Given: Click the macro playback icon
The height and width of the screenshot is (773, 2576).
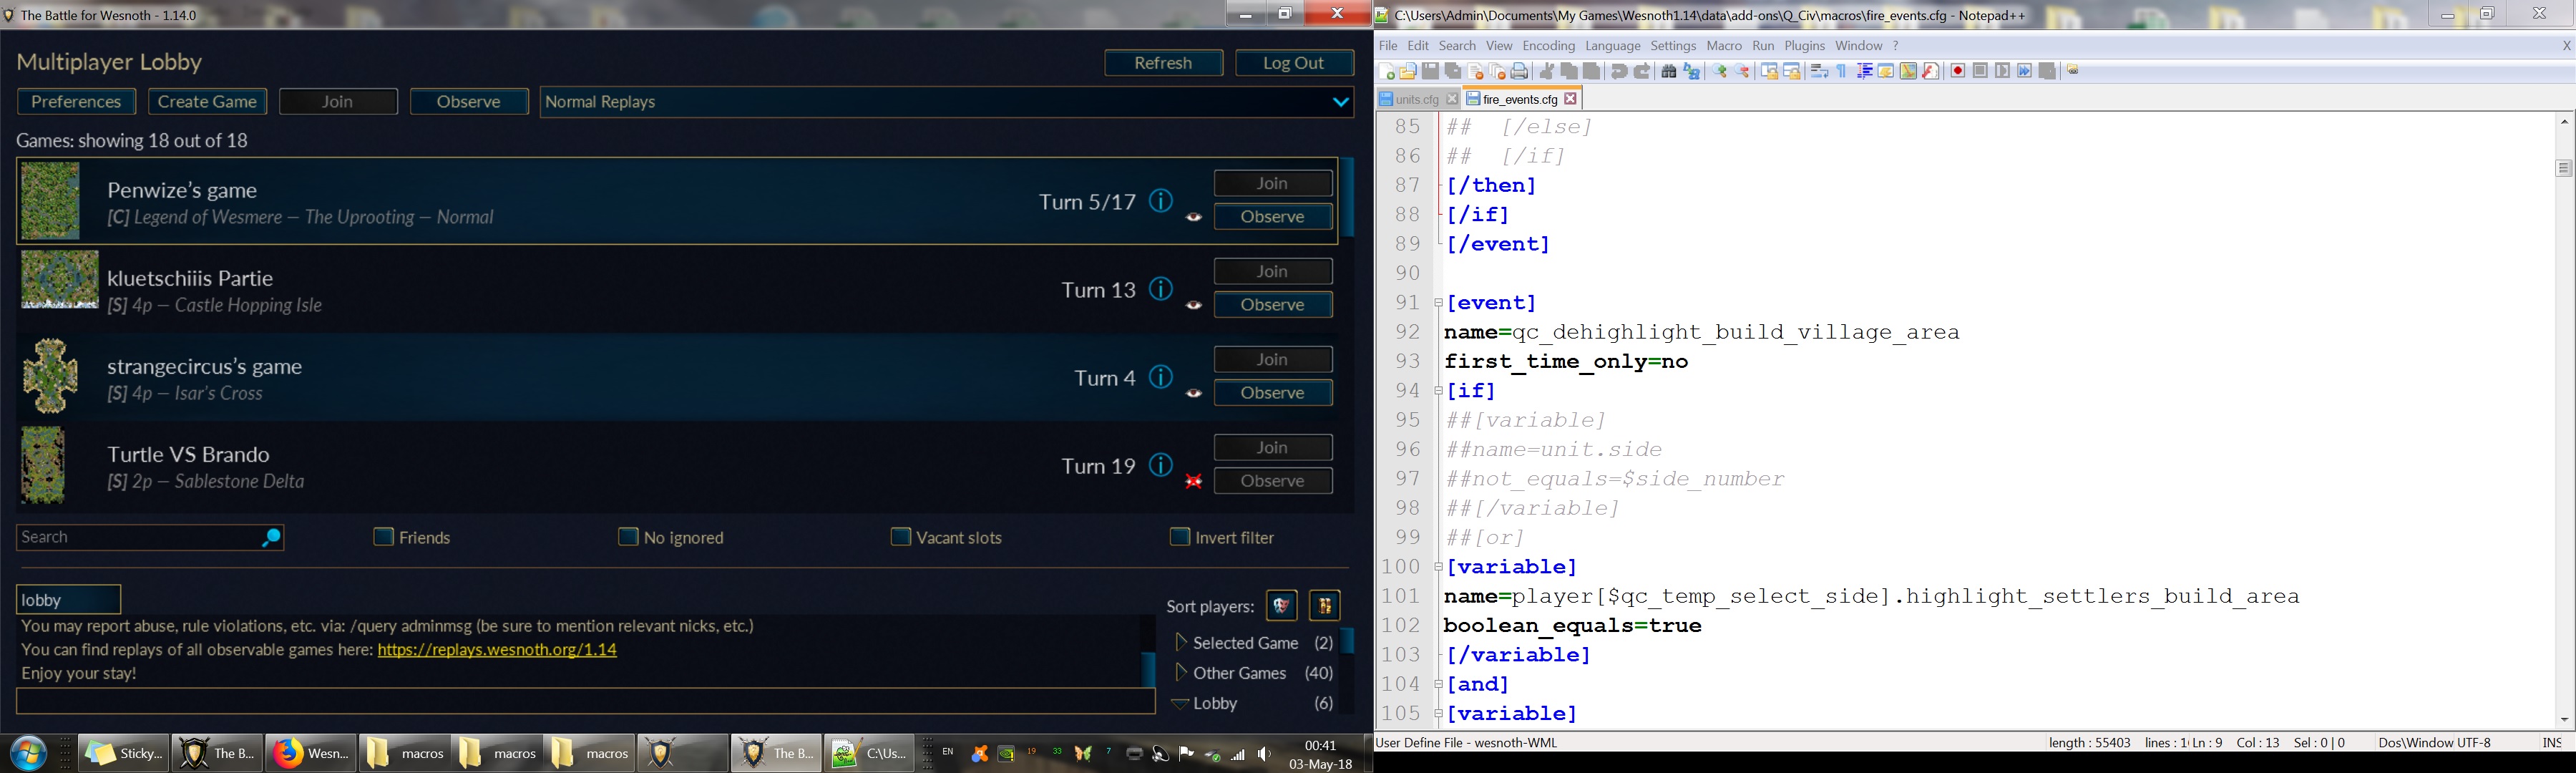Looking at the screenshot, I should [x=2003, y=71].
